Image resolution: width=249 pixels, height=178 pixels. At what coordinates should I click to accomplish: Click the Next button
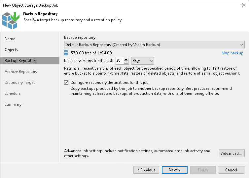click(174, 170)
